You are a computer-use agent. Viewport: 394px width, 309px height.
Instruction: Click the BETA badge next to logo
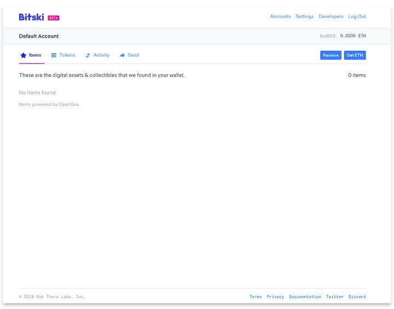point(54,18)
